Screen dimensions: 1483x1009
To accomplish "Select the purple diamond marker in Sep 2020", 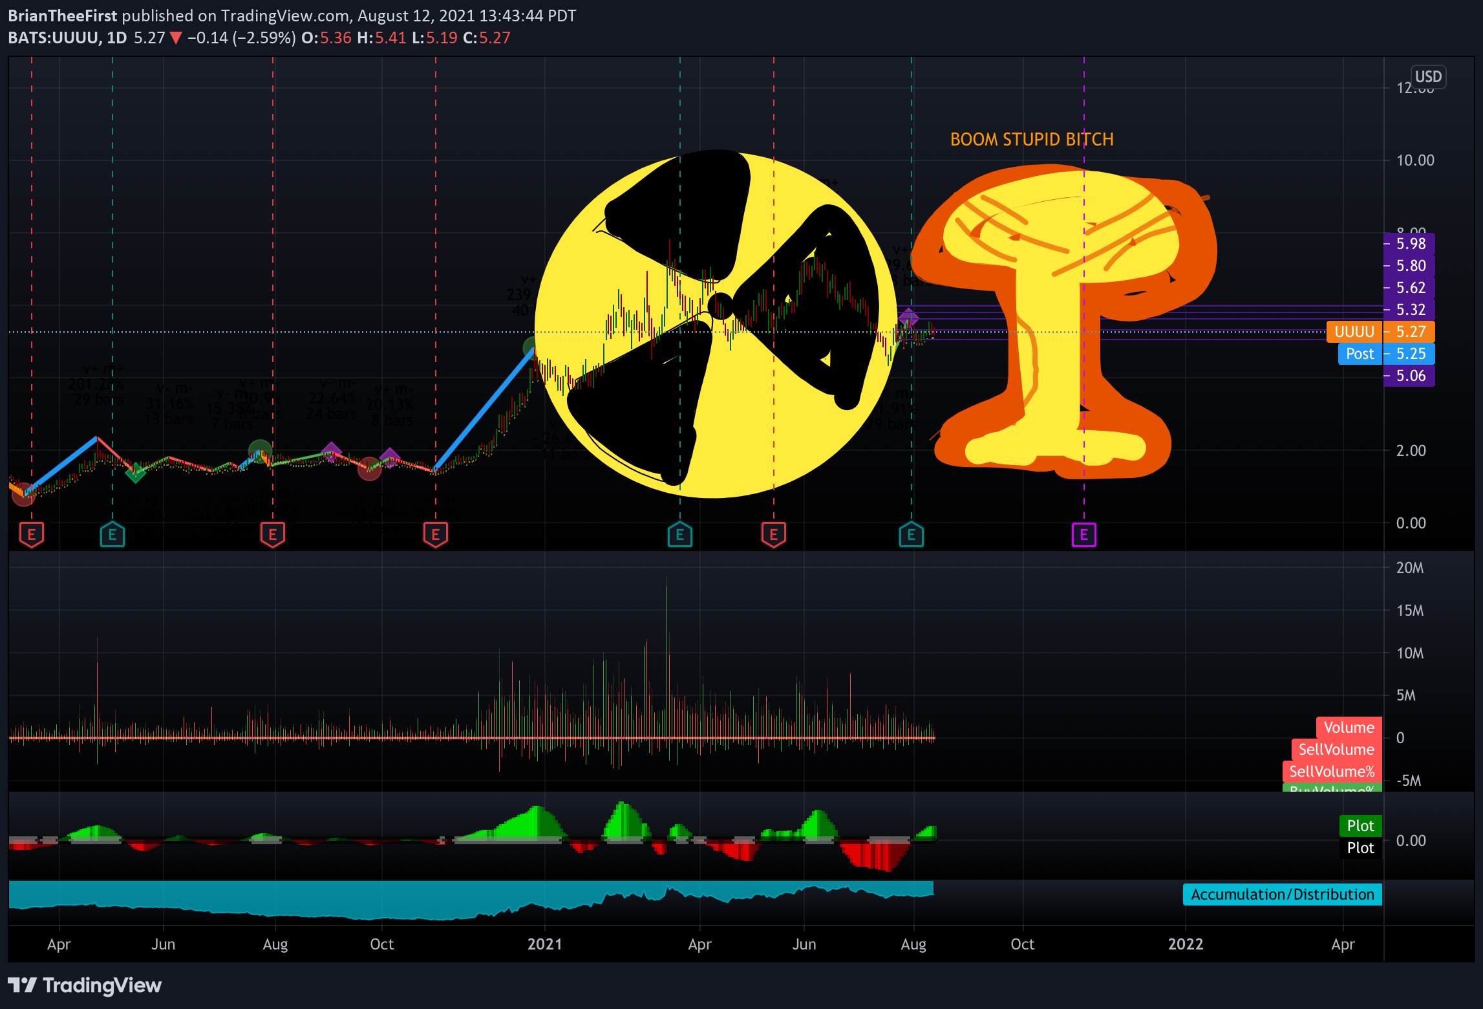I will (x=331, y=452).
